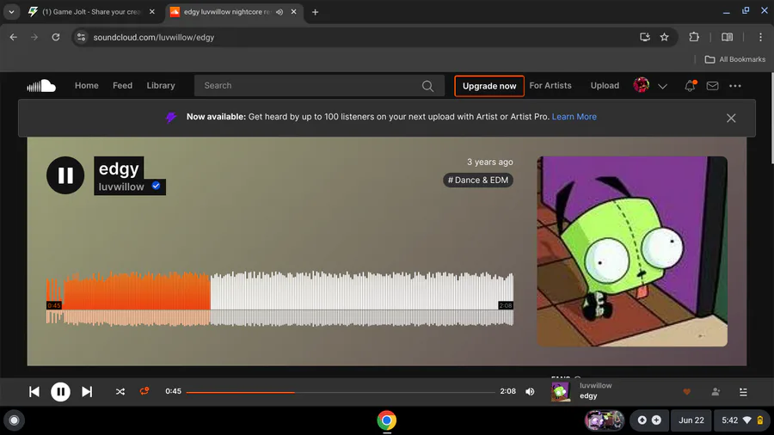
Task: Click the search magnifier icon
Action: coord(427,86)
